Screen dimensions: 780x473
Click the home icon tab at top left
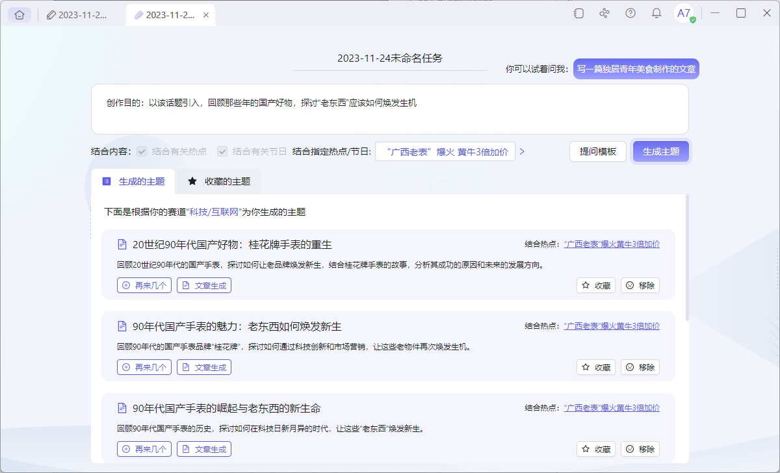point(19,14)
